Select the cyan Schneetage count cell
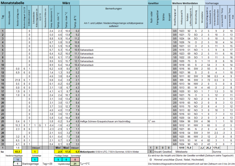 (35, 159)
